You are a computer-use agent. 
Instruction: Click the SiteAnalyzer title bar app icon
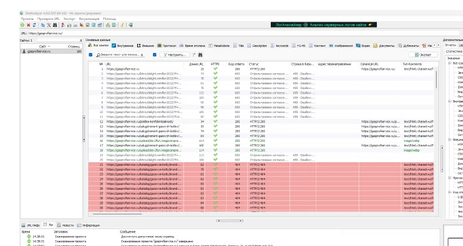tap(22, 13)
